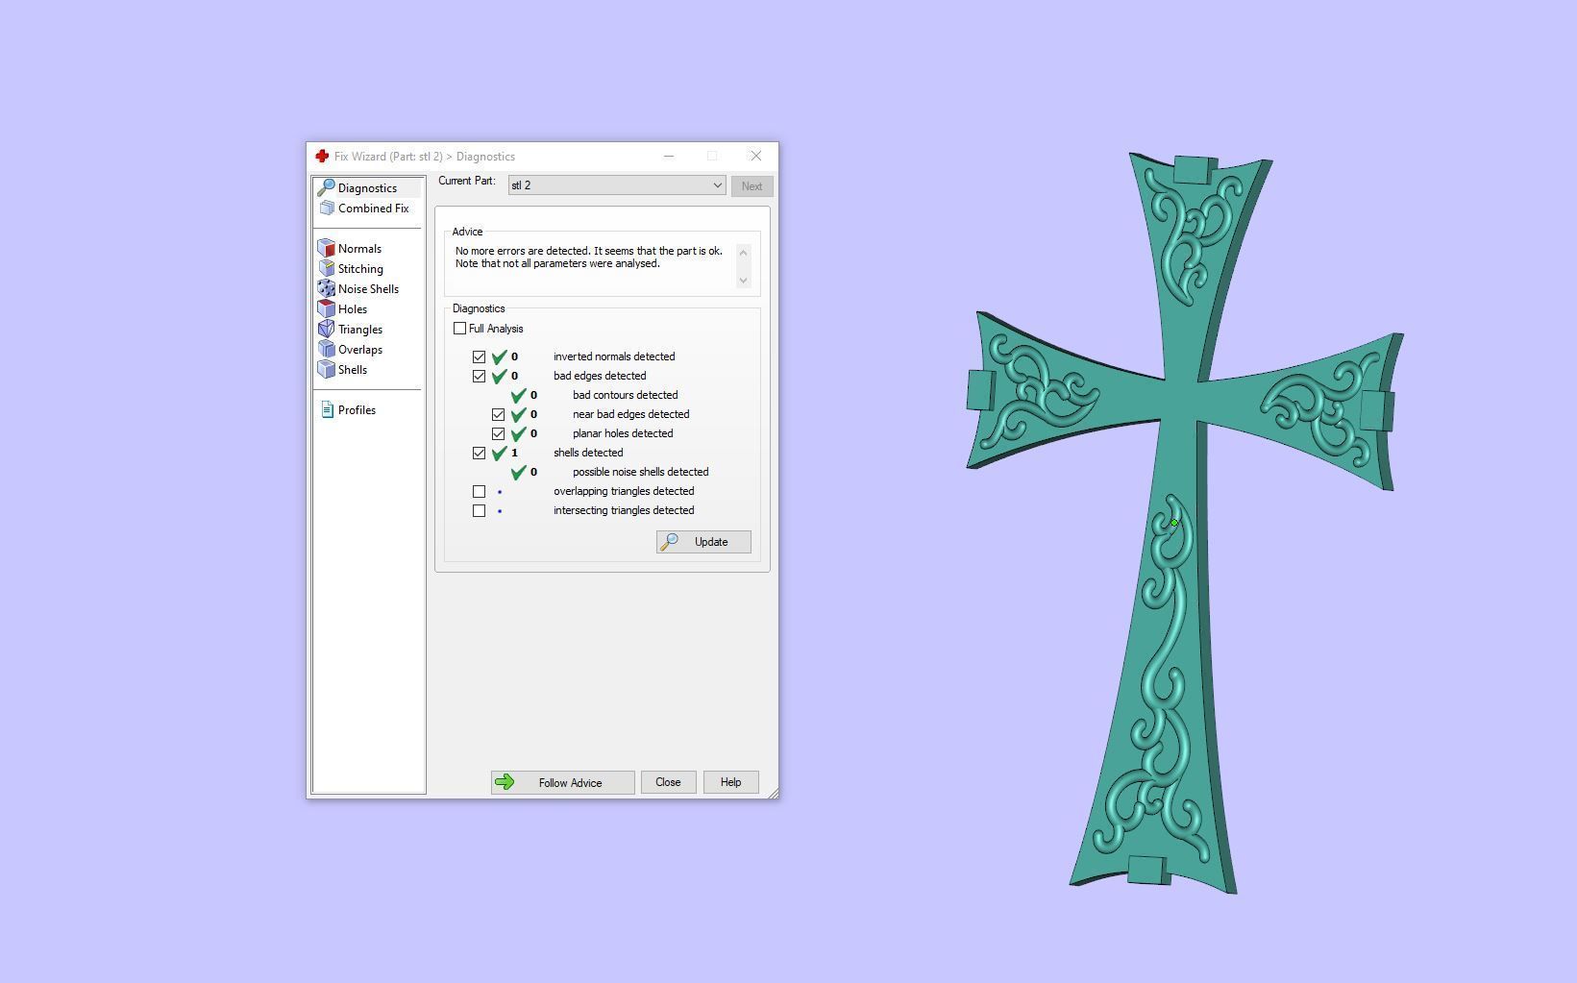Uncheck near bad edges detected checkbox
1577x983 pixels.
tap(499, 414)
